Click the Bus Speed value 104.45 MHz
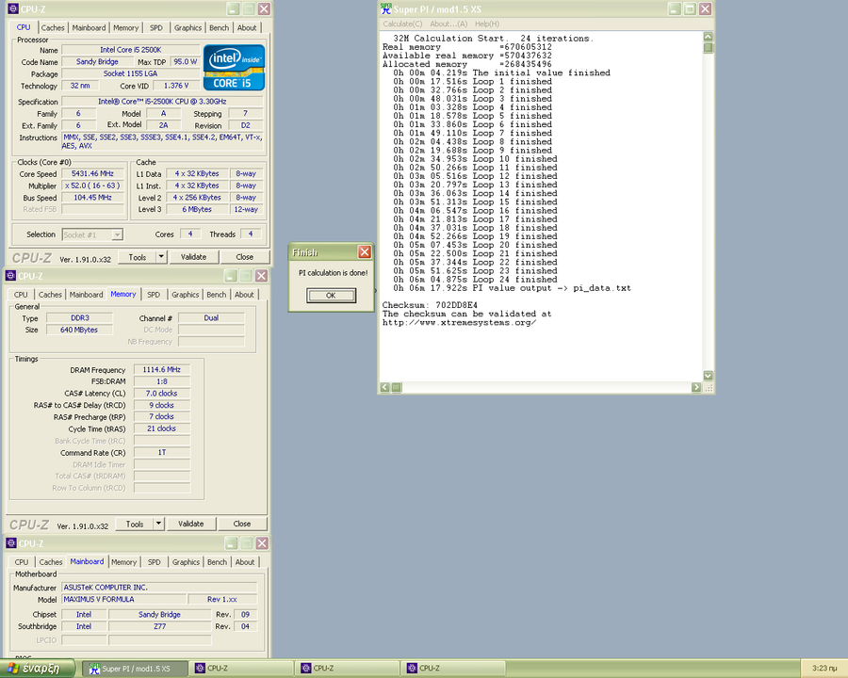 [92, 198]
